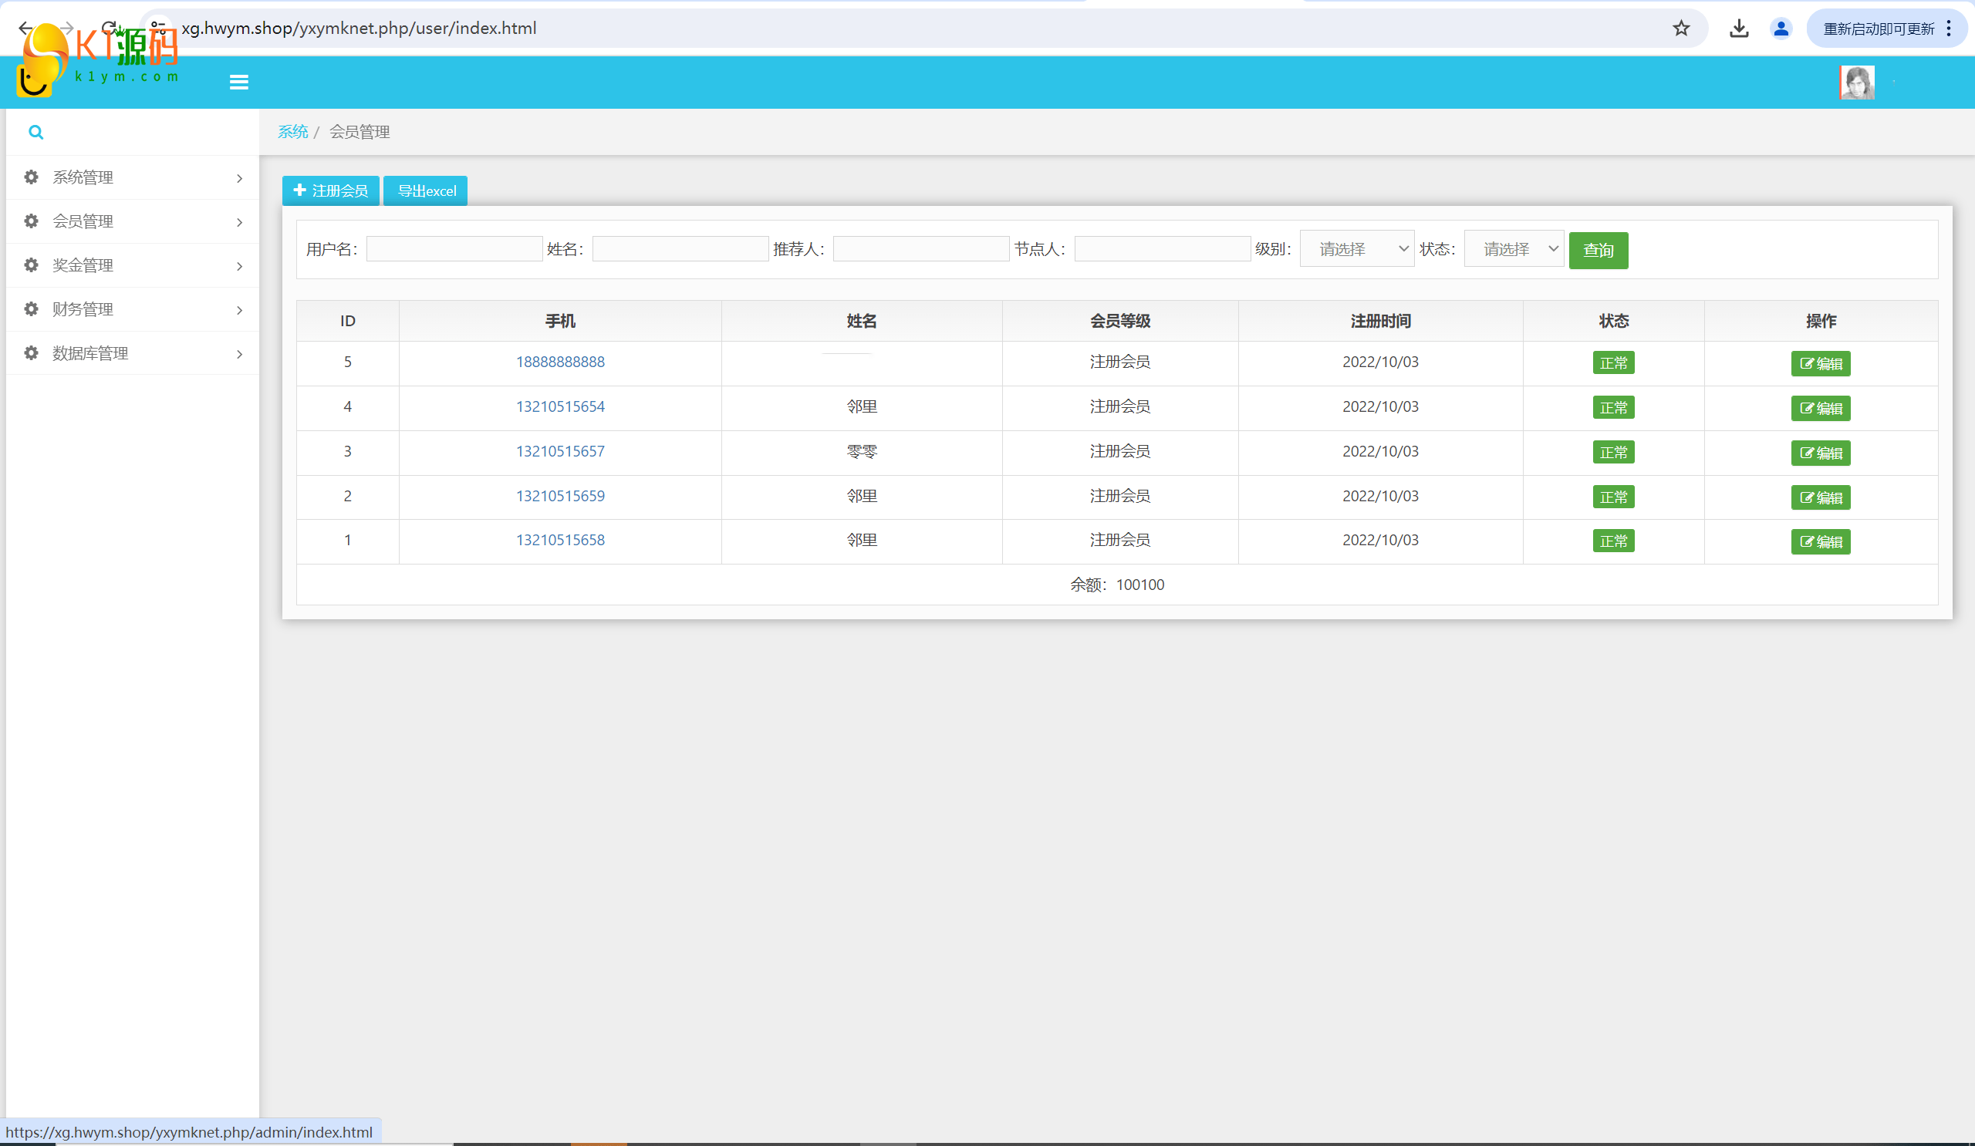Focus the 用户名 input field
1975x1146 pixels.
[454, 249]
